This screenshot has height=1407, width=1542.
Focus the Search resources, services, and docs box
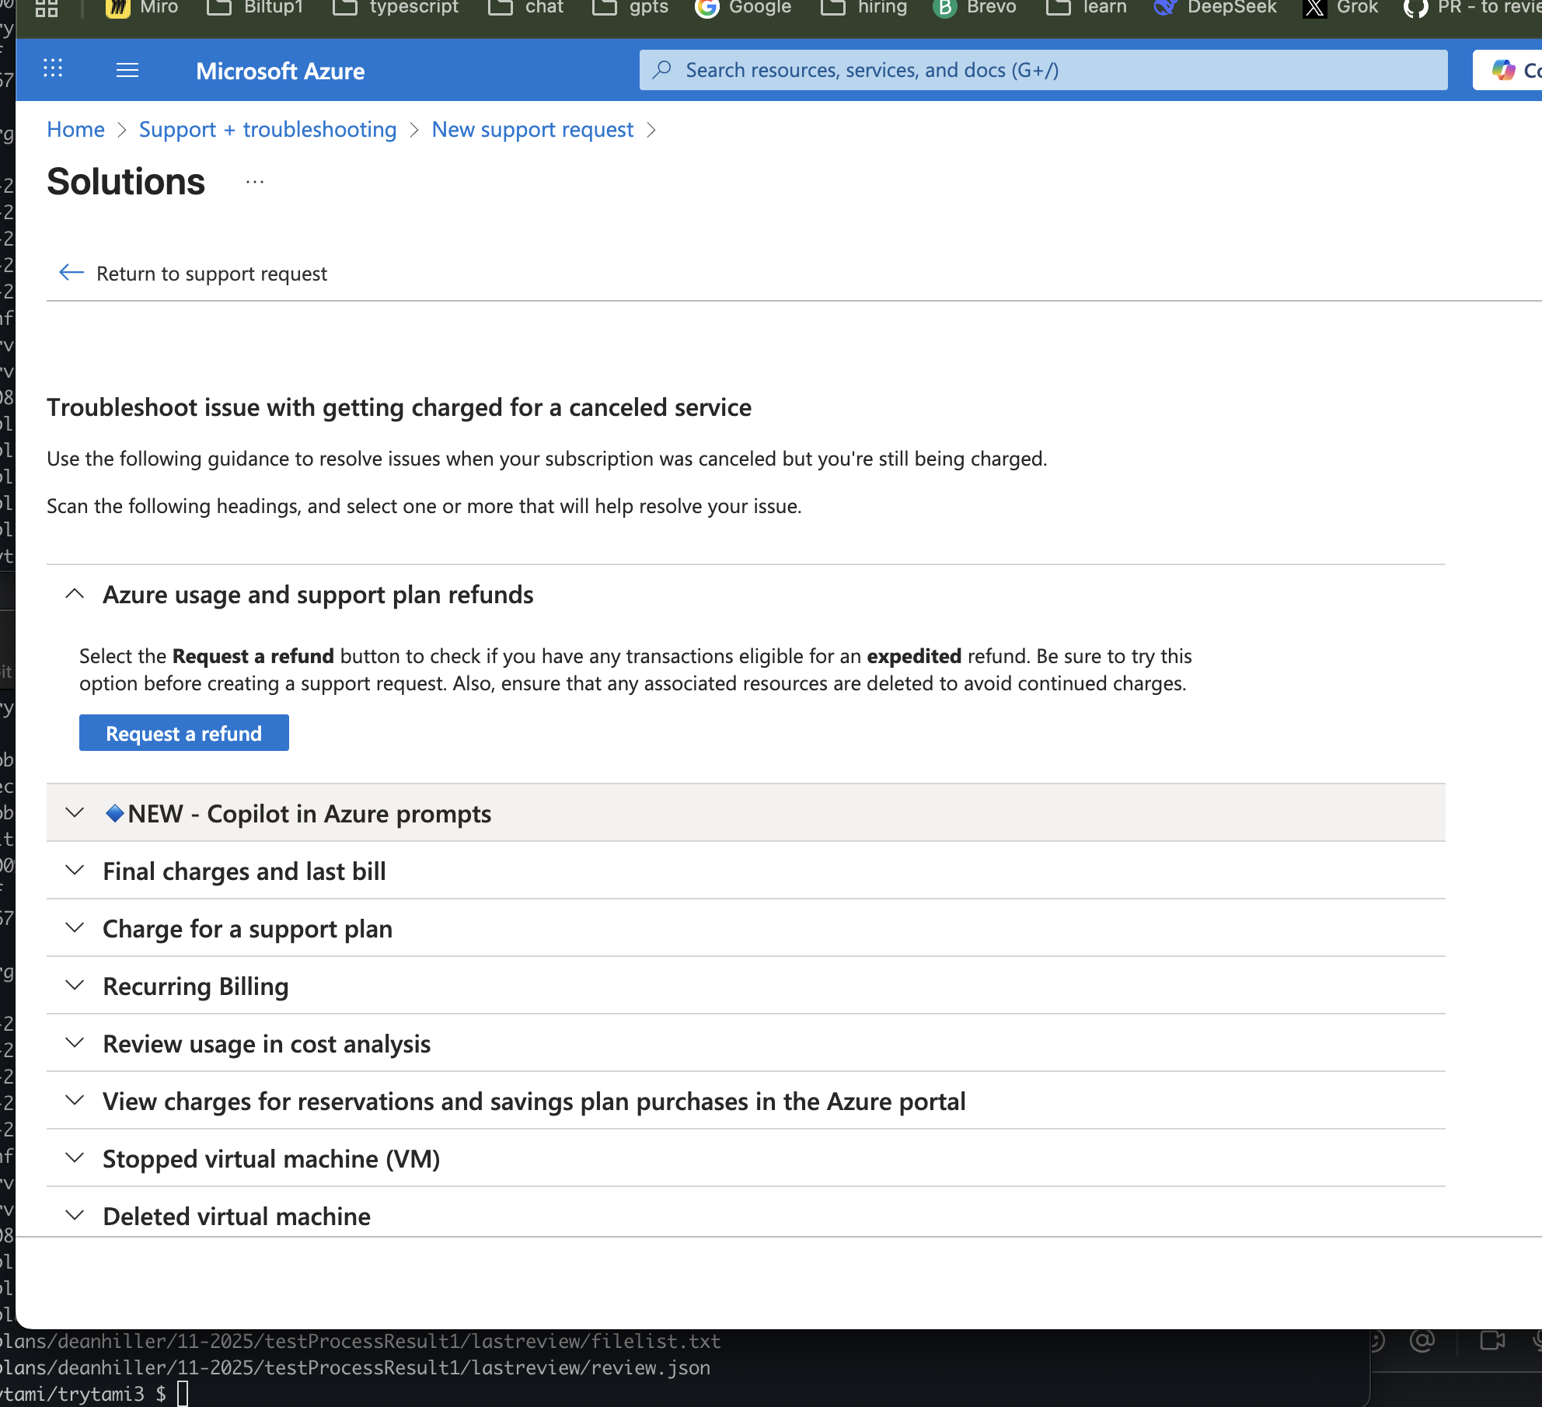pyautogui.click(x=1043, y=70)
